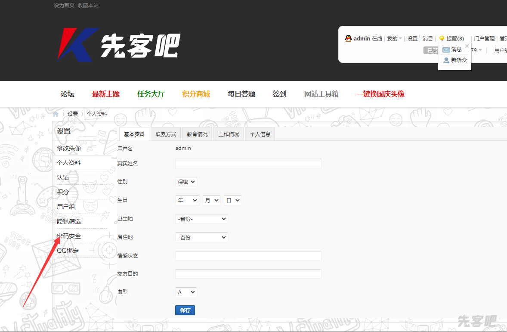Image resolution: width=507 pixels, height=332 pixels.
Task: Click the QQ penguin icon beside admin
Action: 348,38
